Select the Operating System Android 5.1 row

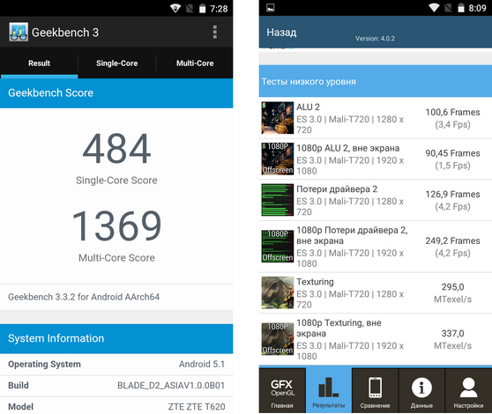click(116, 364)
